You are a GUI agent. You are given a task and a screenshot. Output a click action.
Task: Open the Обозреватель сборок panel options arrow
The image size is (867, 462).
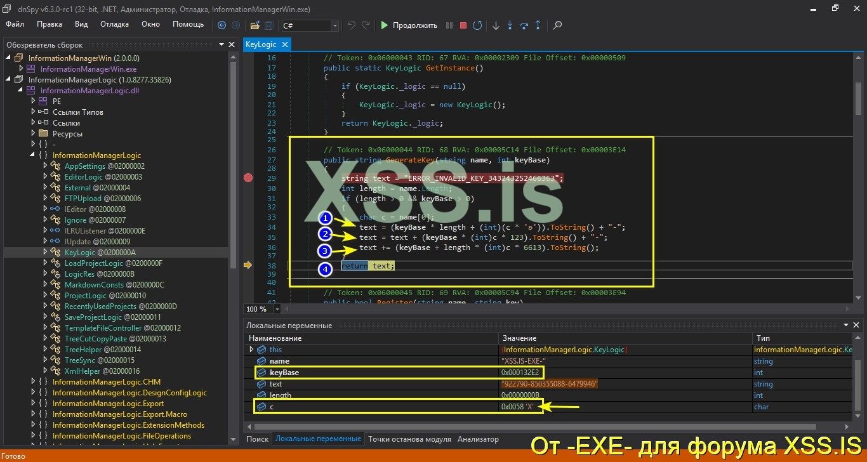pos(222,45)
